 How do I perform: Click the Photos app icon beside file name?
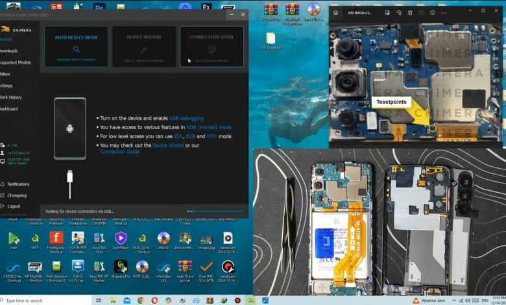[335, 12]
